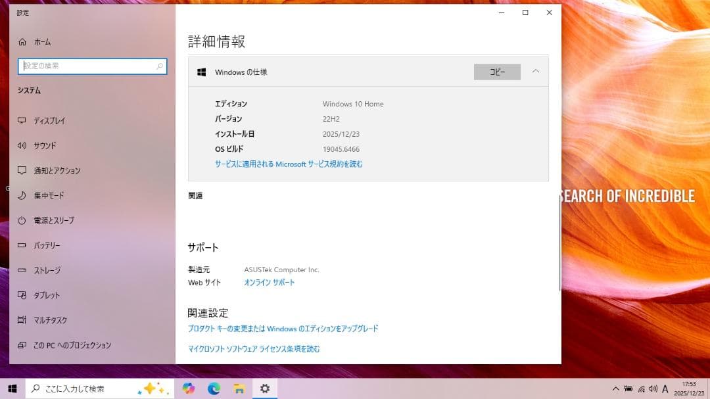Select the focus assist moon icon
Viewport: 710px width, 399px height.
tap(22, 195)
